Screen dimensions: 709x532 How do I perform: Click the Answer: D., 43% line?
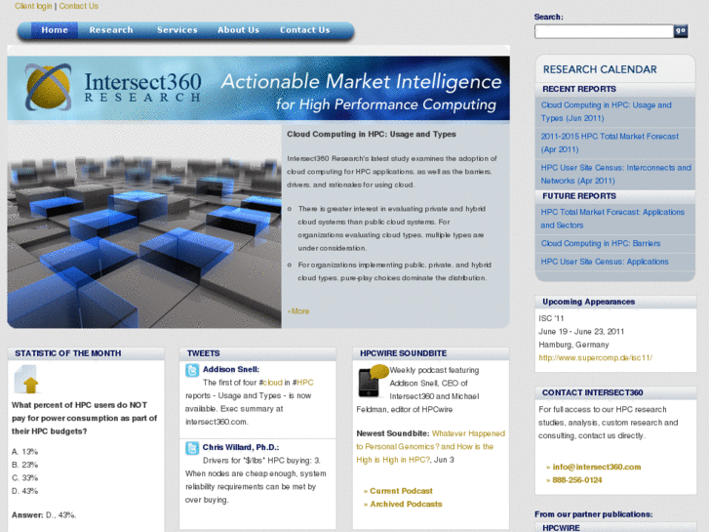[x=44, y=514]
